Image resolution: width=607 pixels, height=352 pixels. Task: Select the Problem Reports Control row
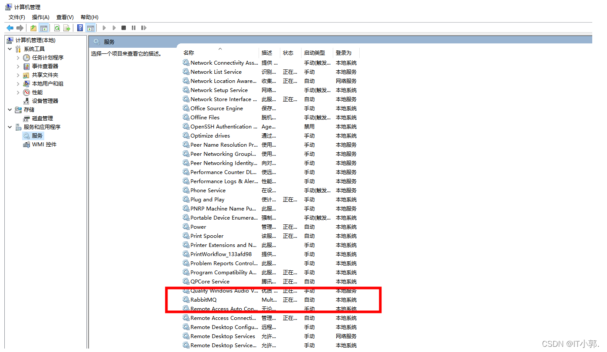click(x=271, y=263)
